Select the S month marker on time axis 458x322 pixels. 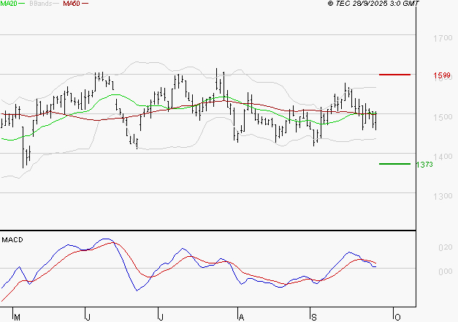pos(313,316)
